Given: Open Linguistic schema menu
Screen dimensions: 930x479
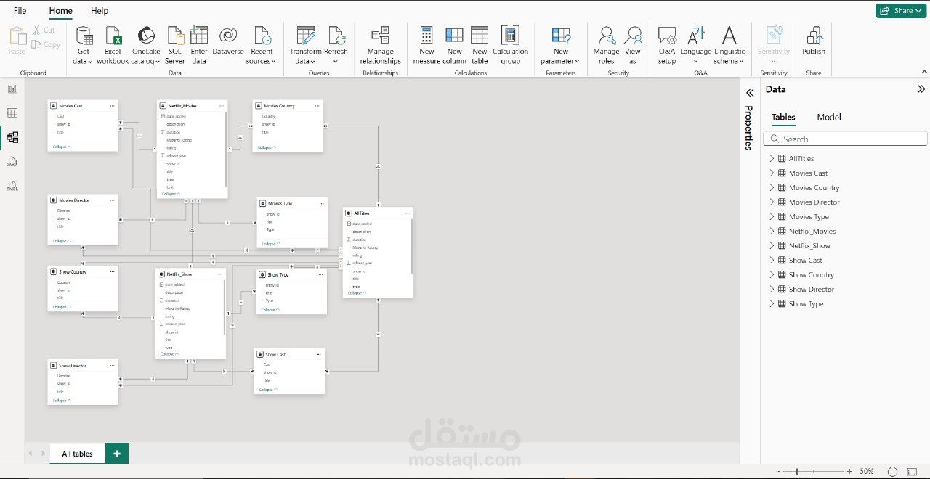Looking at the screenshot, I should point(729,45).
